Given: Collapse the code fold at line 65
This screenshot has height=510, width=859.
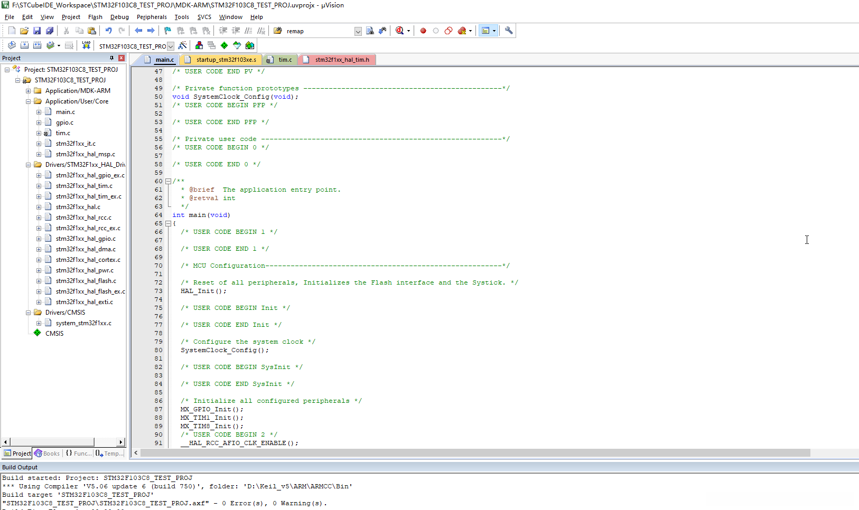Looking at the screenshot, I should pos(169,223).
